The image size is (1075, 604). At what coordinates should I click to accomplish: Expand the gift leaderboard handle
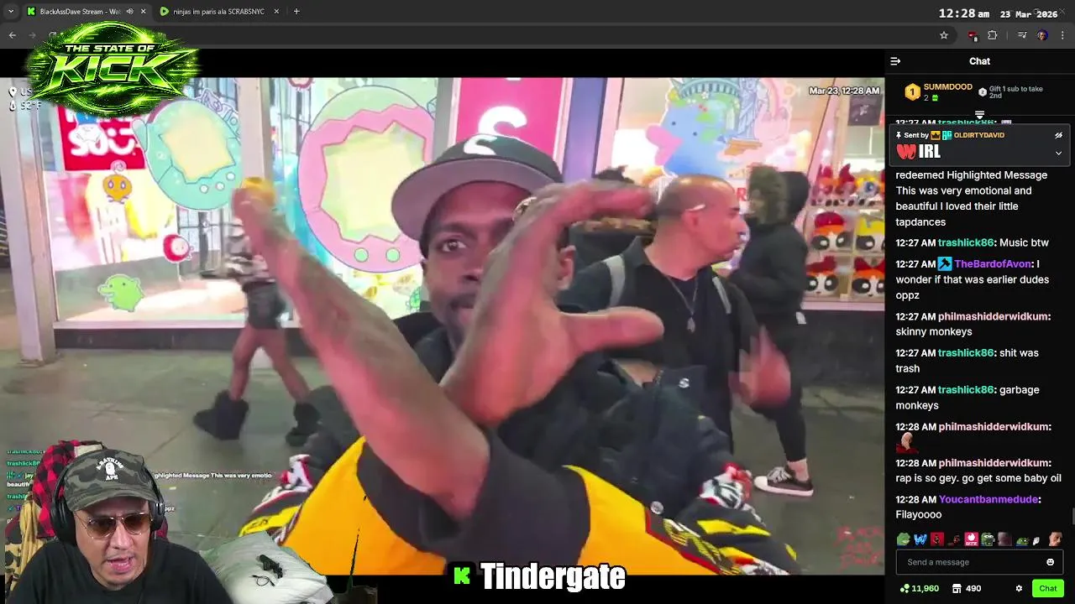979,115
